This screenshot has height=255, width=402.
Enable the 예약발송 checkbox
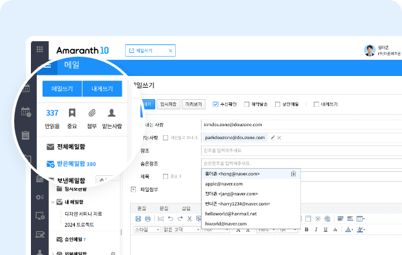tap(246, 104)
